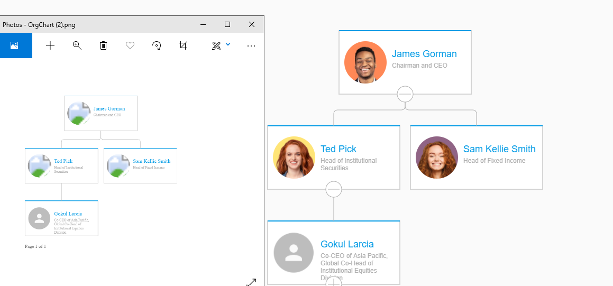The image size is (613, 286).
Task: Close the Photos window
Action: click(x=252, y=24)
